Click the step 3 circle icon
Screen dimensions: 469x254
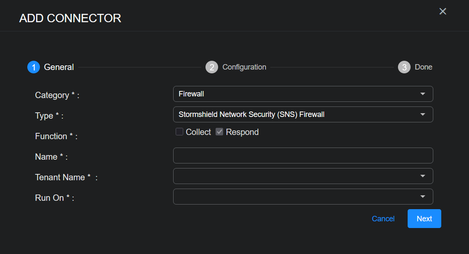click(x=404, y=67)
